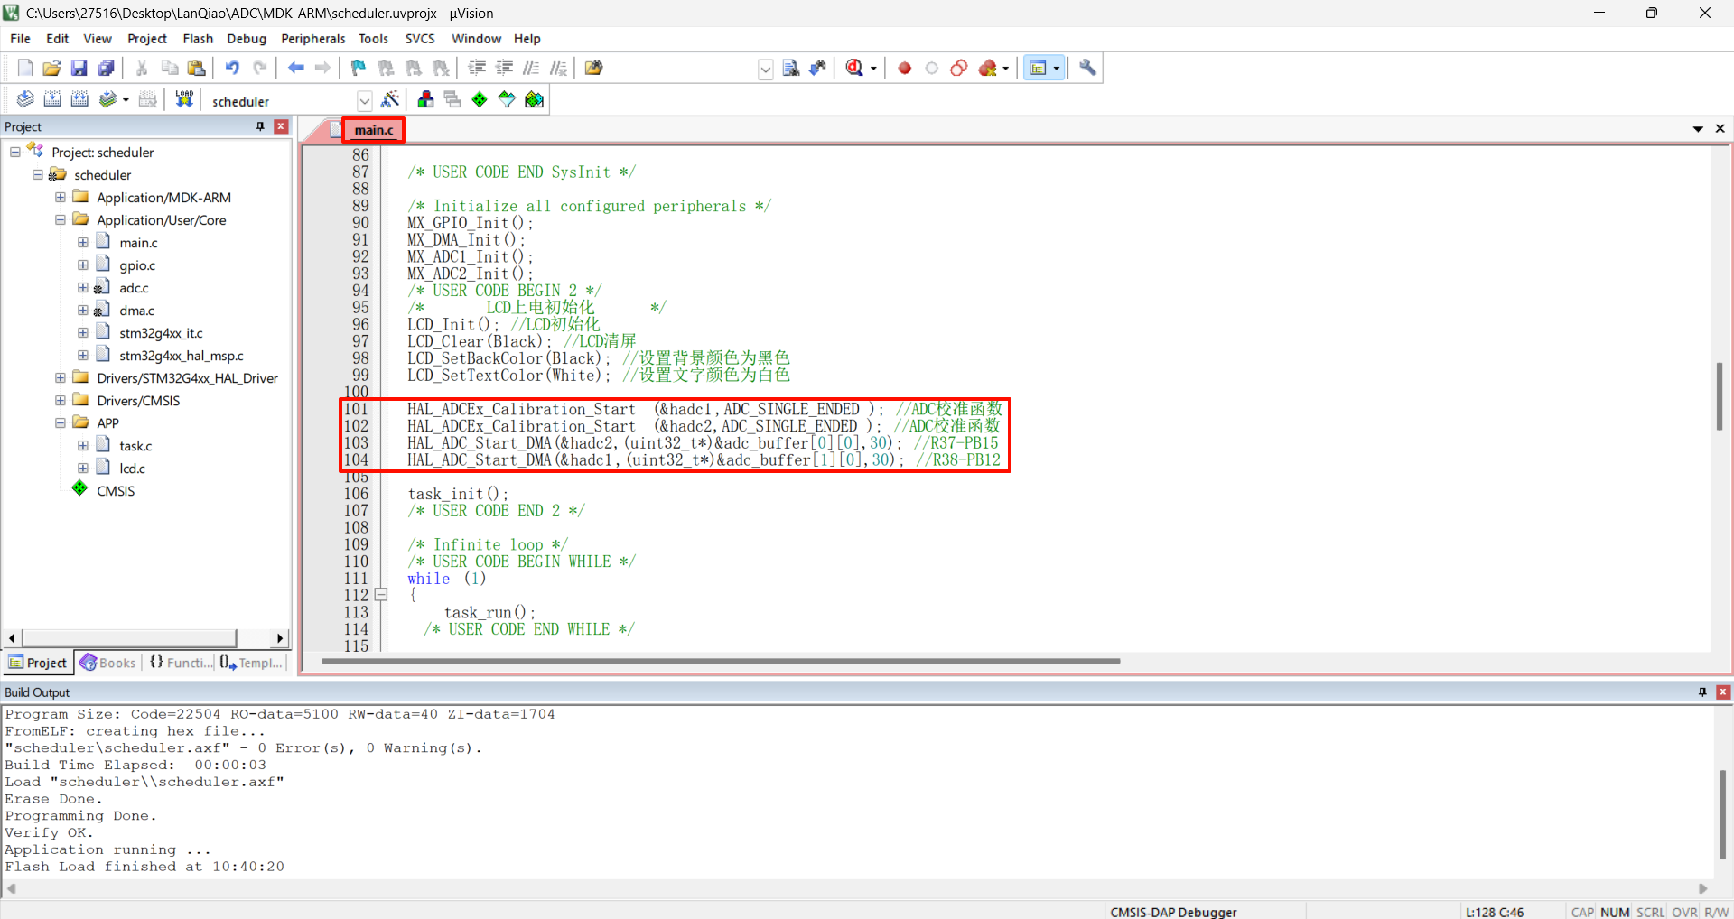The image size is (1734, 919).
Task: Navigate forwards with right arrow icon
Action: pos(323,68)
